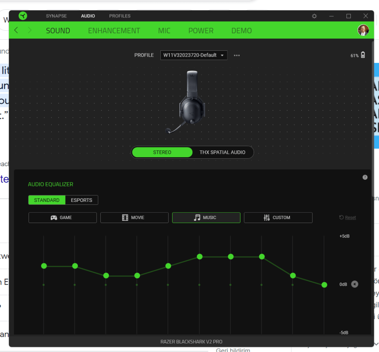The height and width of the screenshot is (352, 379).
Task: Switch to the AUDIO tab
Action: click(x=88, y=16)
